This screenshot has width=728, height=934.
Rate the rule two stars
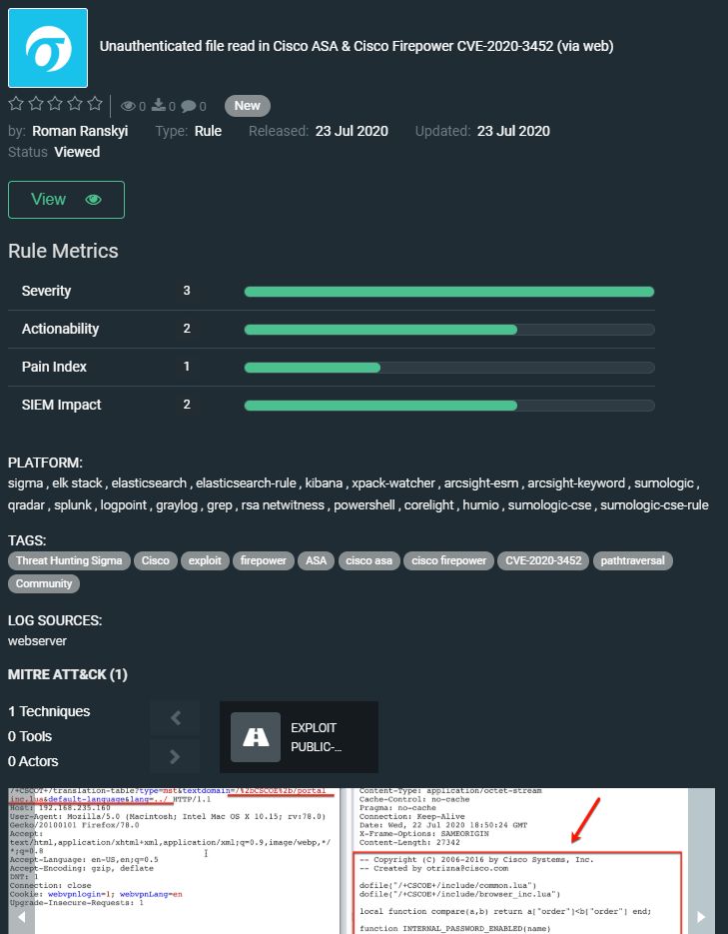(36, 104)
